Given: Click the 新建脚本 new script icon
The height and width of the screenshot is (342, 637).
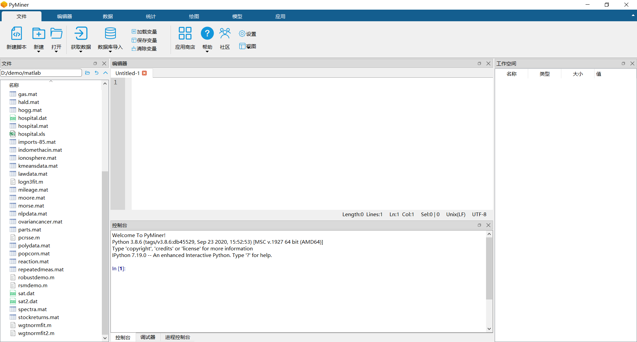Looking at the screenshot, I should click(x=17, y=34).
